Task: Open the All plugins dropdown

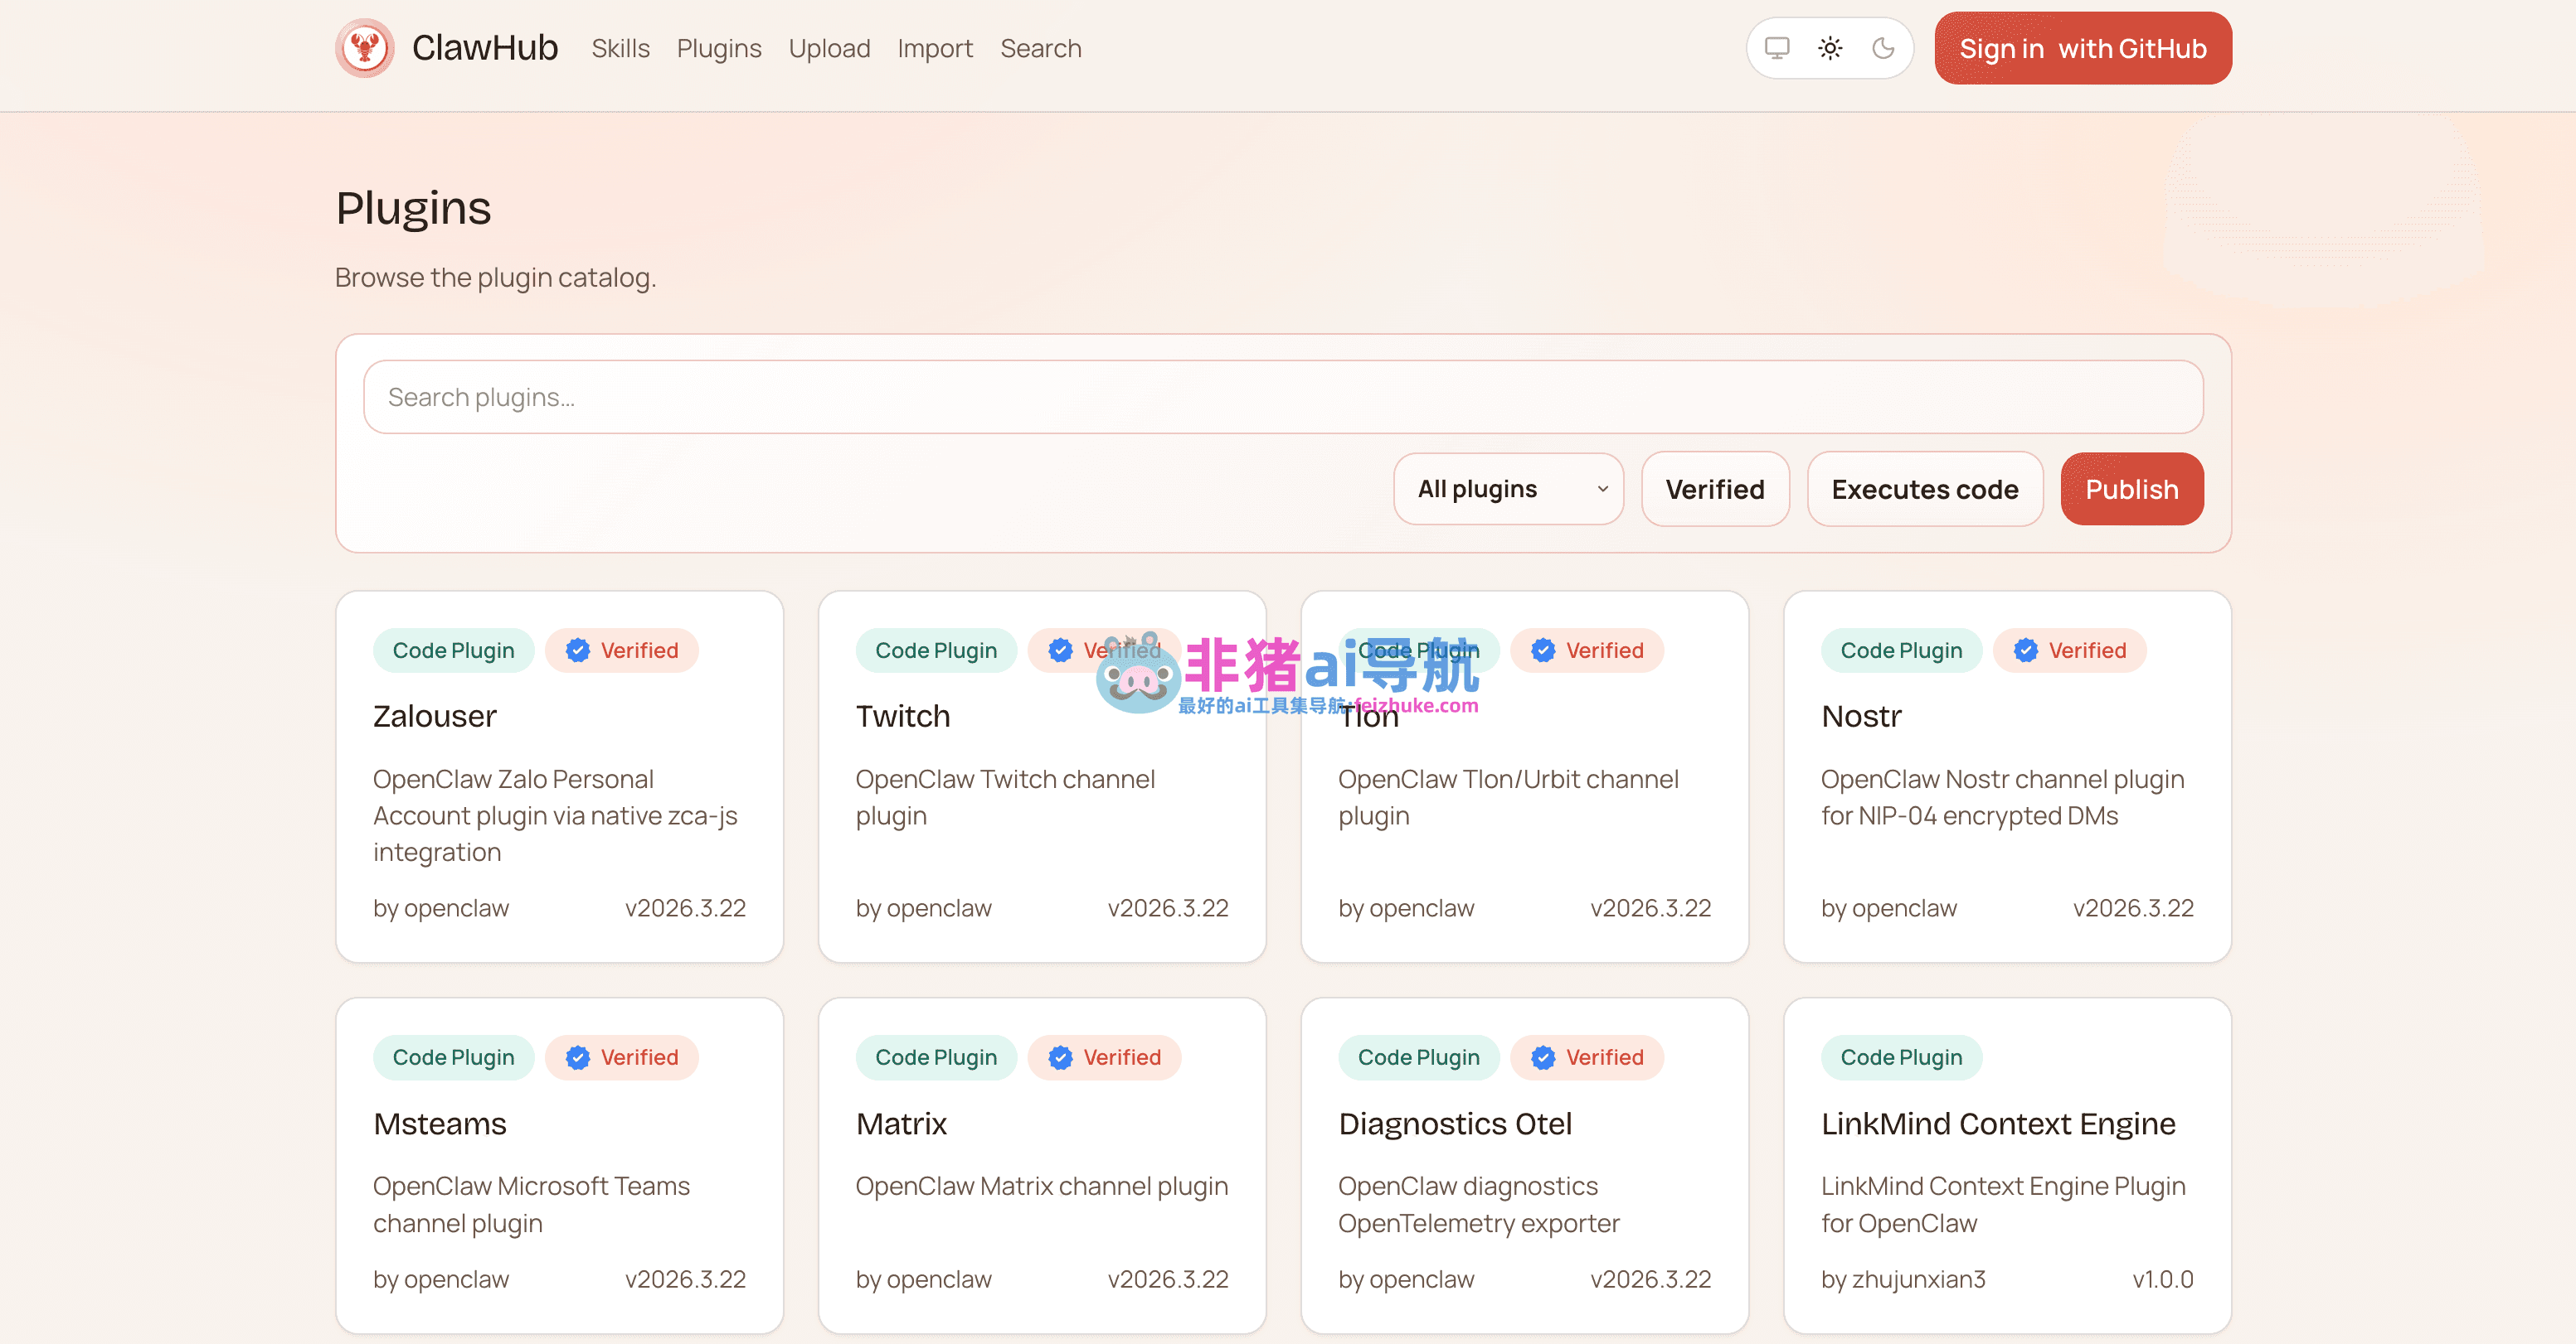Action: (x=1508, y=489)
